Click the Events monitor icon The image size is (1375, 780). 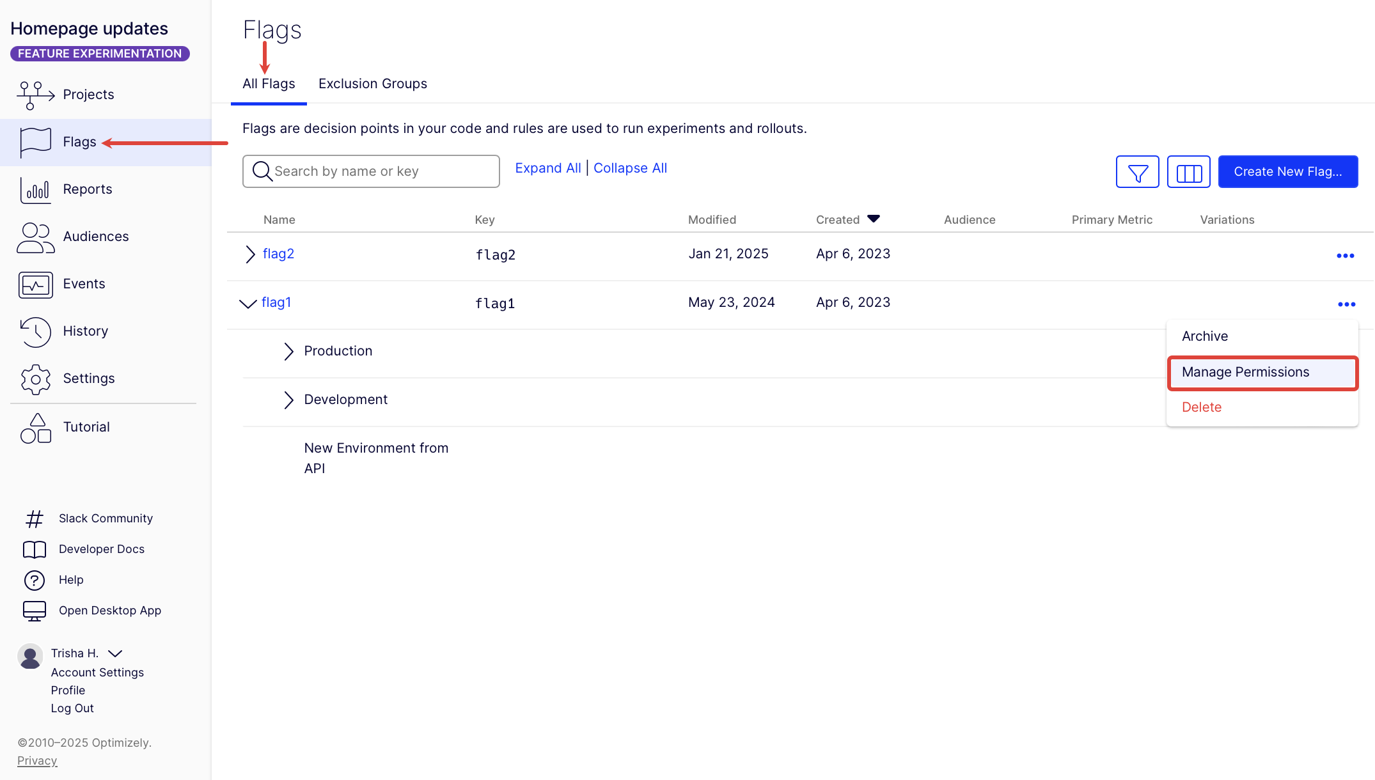[36, 285]
